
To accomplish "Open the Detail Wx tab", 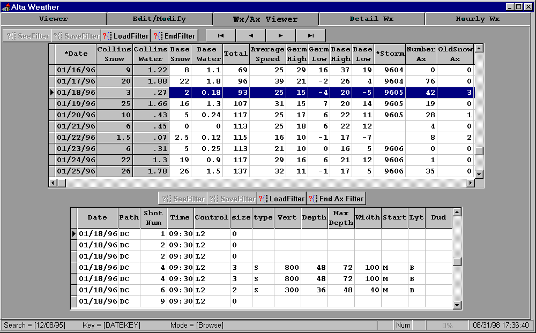I will [x=371, y=19].
